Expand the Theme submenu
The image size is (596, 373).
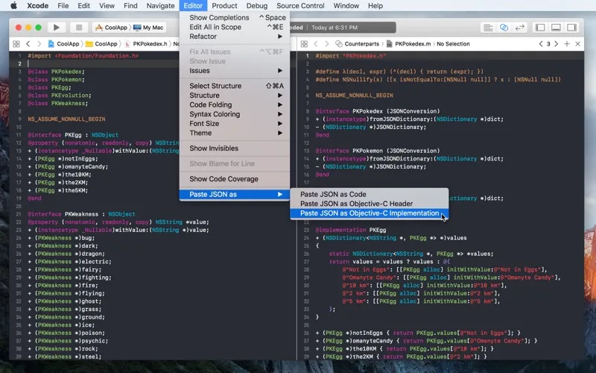[x=235, y=134]
